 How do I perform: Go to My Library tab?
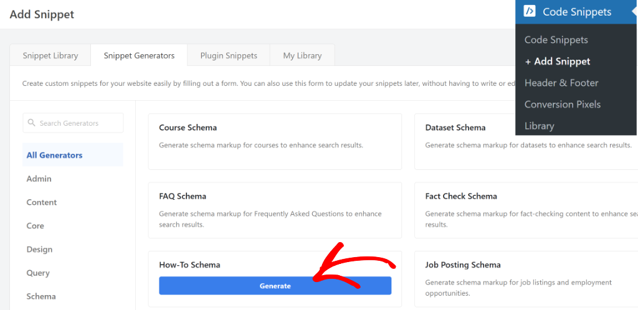point(302,55)
